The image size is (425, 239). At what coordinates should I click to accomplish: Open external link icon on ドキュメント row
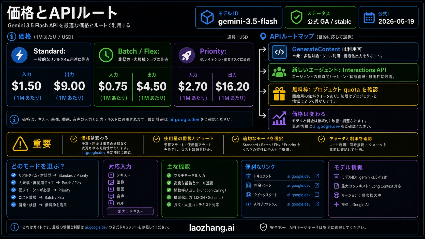(317, 176)
